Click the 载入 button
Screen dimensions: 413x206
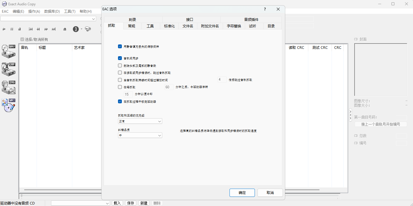click(x=117, y=203)
